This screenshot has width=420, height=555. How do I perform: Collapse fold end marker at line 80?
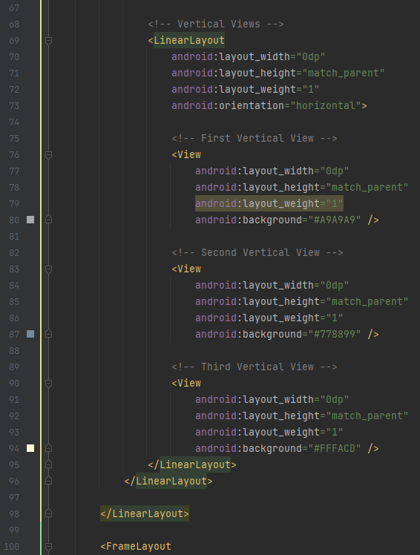click(x=48, y=220)
